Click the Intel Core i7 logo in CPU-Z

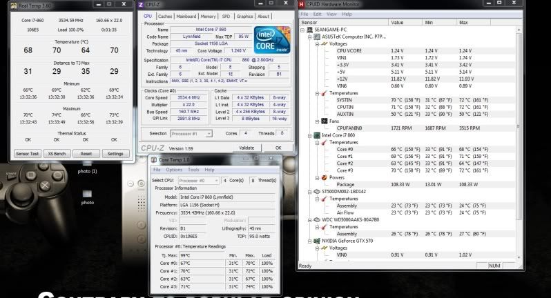272,40
